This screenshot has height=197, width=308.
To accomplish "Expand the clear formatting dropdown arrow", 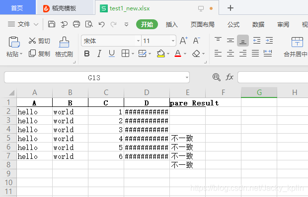I will (203, 53).
